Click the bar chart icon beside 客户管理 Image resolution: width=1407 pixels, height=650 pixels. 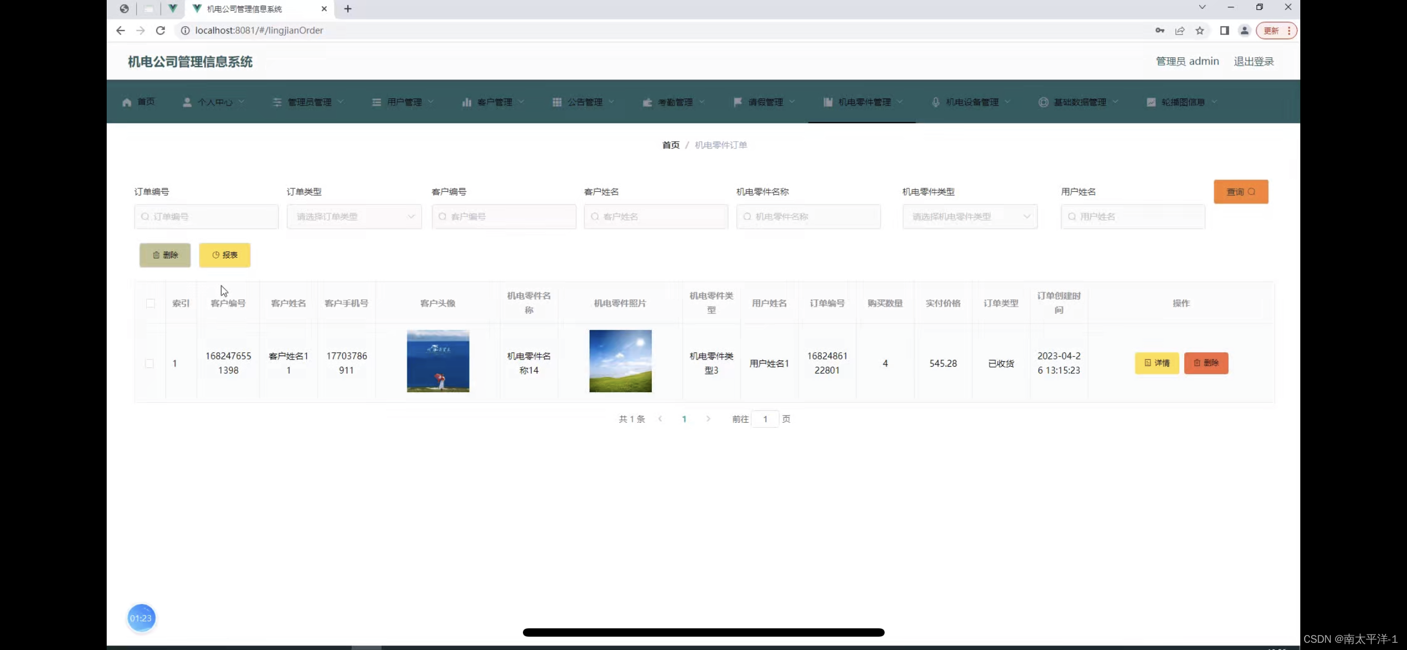point(467,102)
